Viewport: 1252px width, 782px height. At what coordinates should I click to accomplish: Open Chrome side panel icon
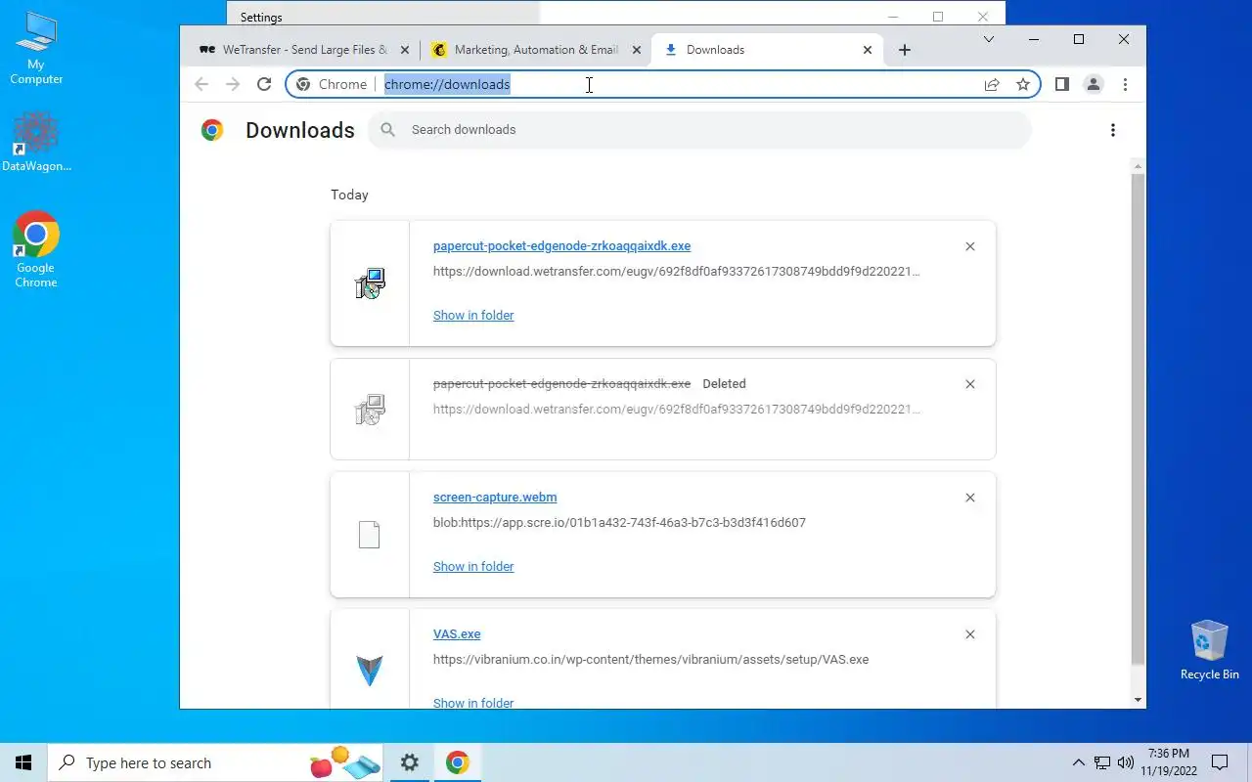click(1062, 84)
